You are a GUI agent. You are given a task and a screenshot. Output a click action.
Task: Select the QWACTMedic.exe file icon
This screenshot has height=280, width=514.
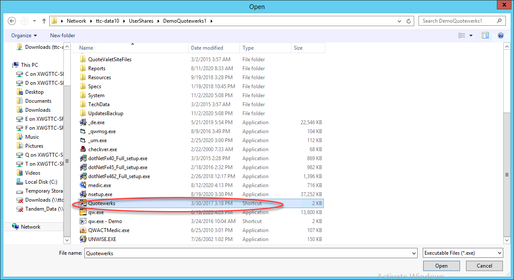[83, 230]
